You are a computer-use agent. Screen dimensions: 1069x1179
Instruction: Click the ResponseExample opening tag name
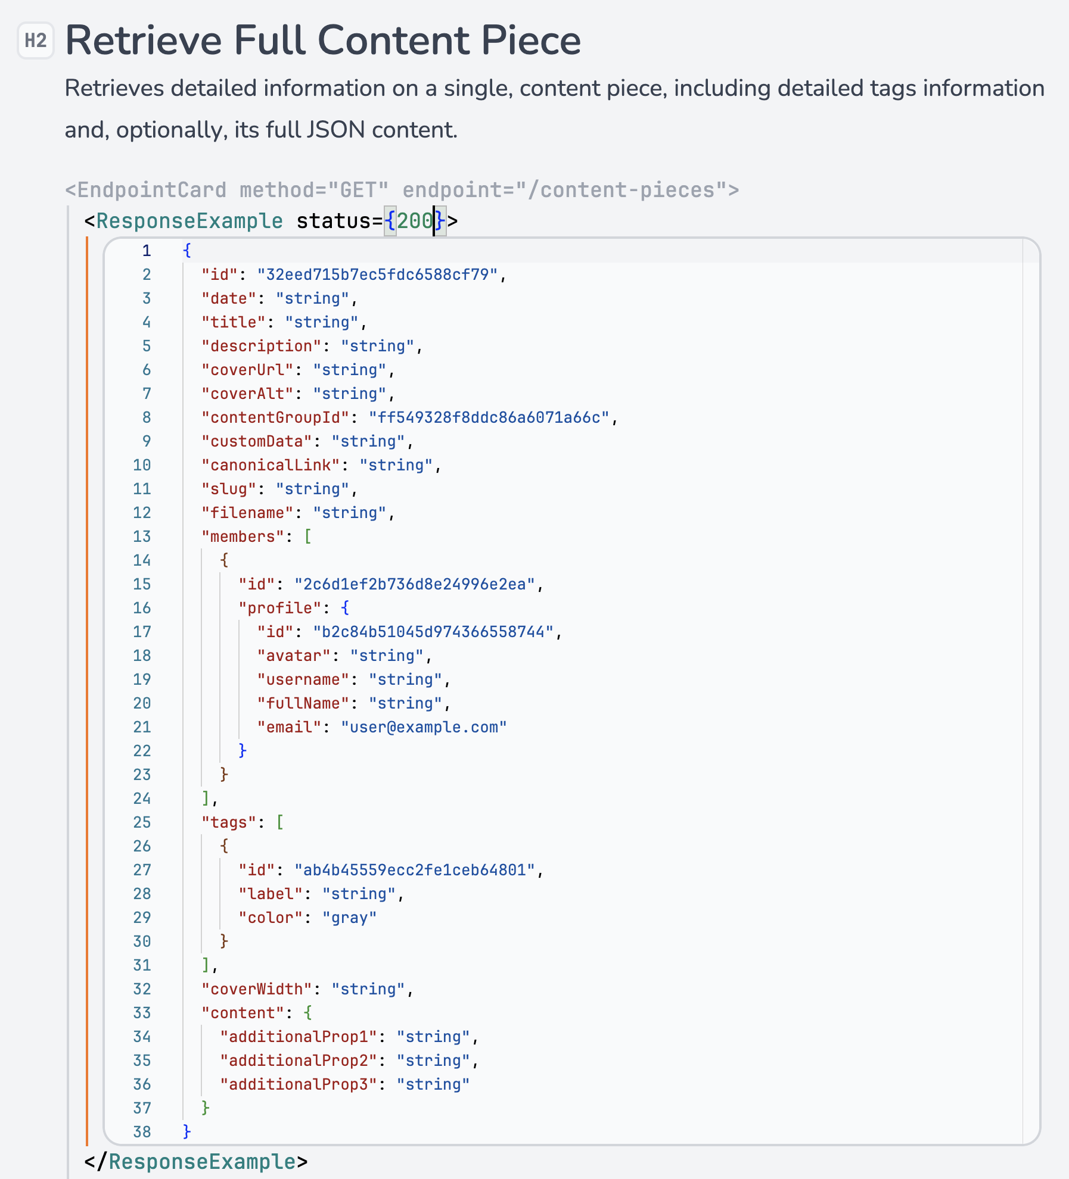[189, 221]
